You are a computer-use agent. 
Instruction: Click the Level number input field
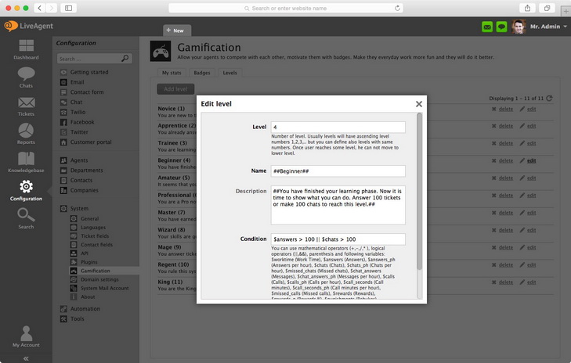tap(338, 127)
